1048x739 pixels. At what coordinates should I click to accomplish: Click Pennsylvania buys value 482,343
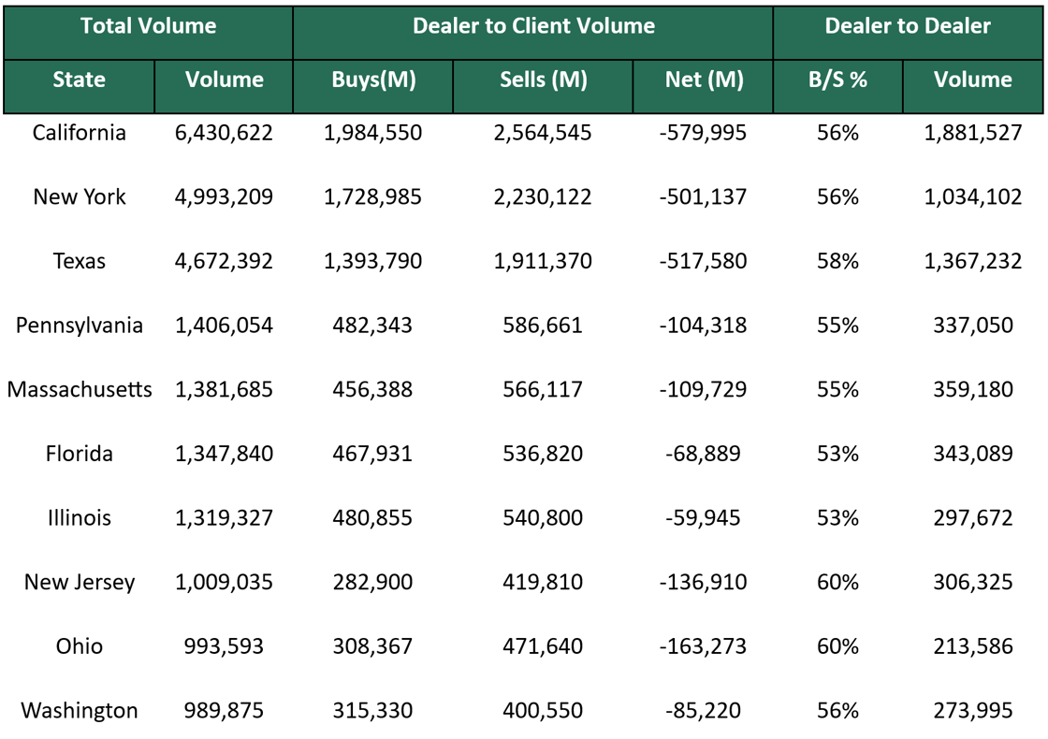(x=373, y=326)
